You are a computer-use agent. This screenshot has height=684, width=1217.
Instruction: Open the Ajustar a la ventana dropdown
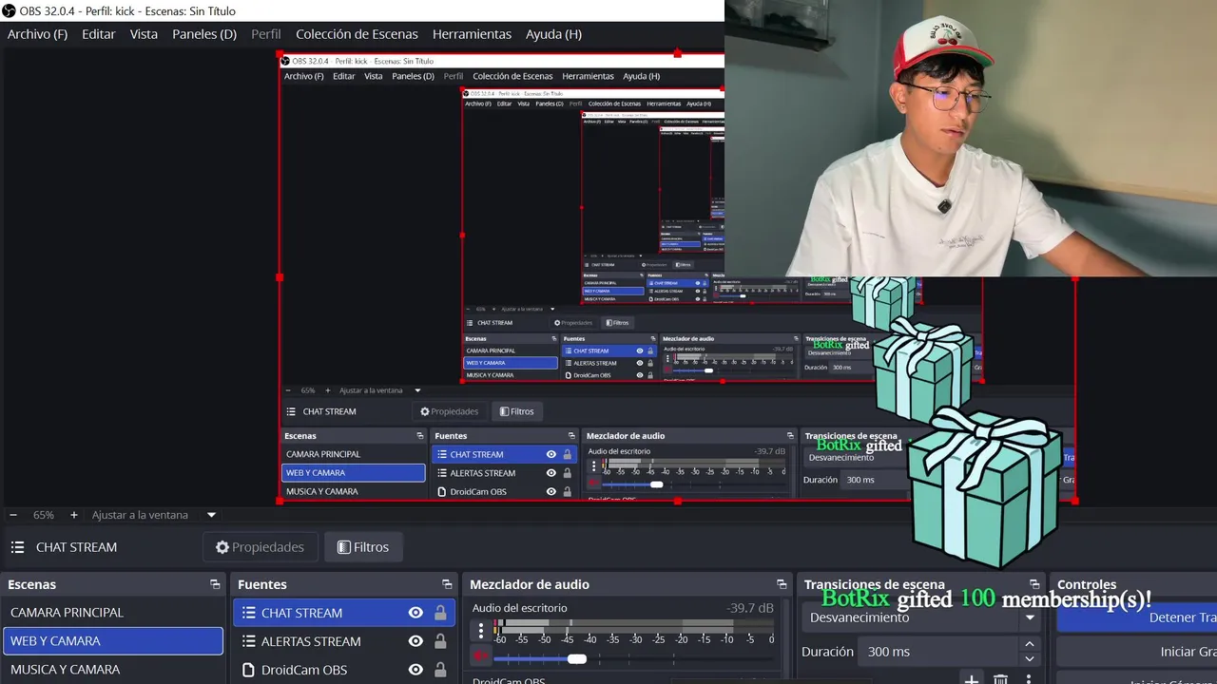(155, 515)
